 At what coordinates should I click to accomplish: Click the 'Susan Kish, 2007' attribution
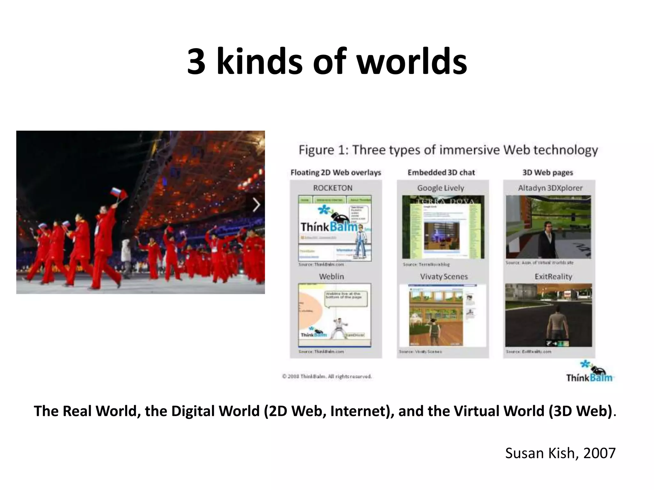pyautogui.click(x=560, y=453)
